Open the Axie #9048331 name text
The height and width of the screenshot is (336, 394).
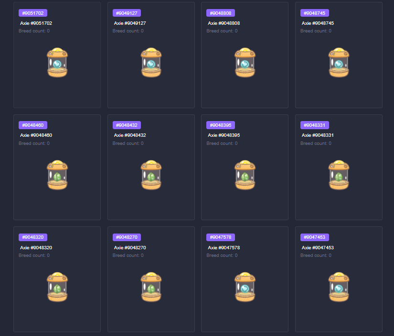[x=318, y=135]
